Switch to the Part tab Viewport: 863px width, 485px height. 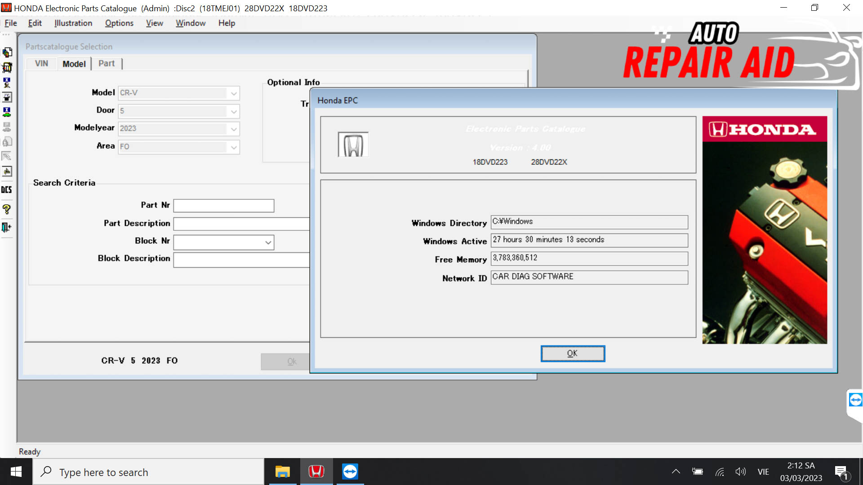click(107, 64)
